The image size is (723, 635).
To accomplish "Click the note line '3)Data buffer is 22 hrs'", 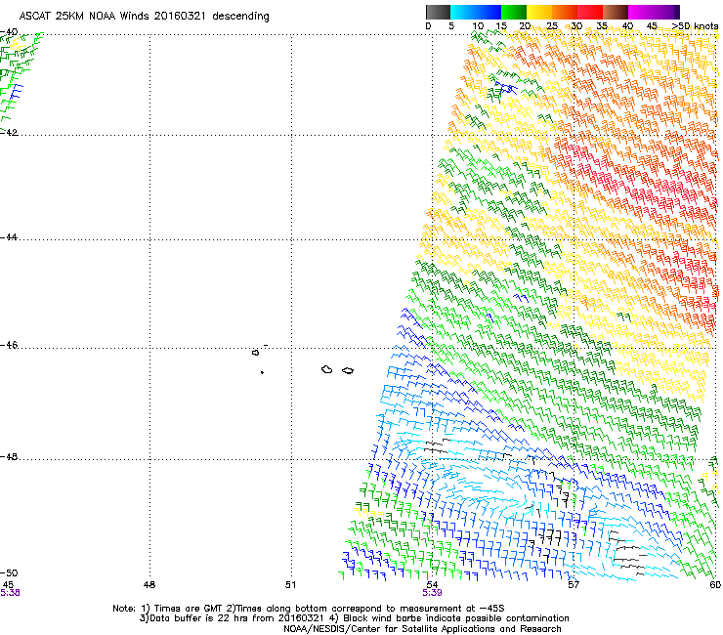I will coord(354,618).
